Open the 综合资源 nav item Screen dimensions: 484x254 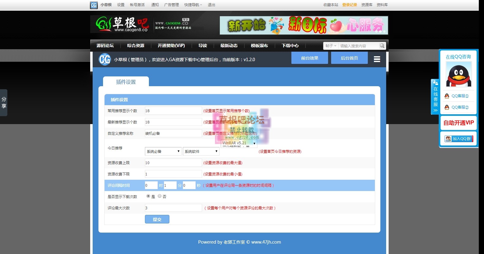[x=136, y=46]
